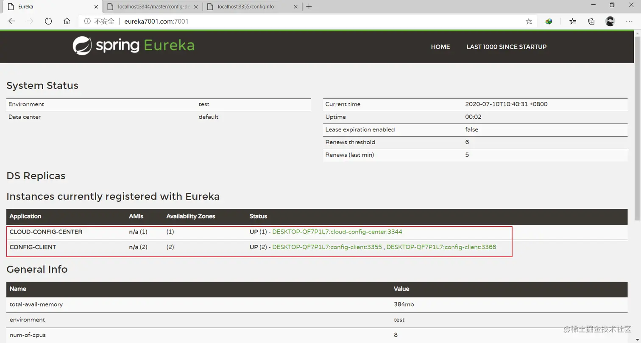Click the scrollbar up arrow
The image size is (641, 343).
[637, 33]
